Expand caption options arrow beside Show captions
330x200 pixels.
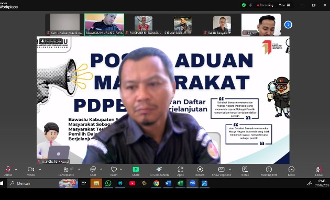(230, 169)
